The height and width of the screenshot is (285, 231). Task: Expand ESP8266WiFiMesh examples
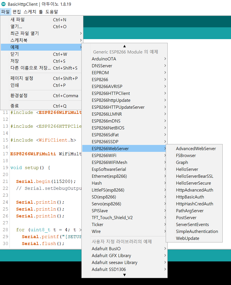pos(124,162)
